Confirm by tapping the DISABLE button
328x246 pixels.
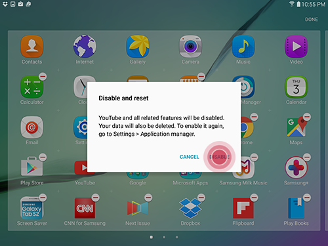pos(219,157)
